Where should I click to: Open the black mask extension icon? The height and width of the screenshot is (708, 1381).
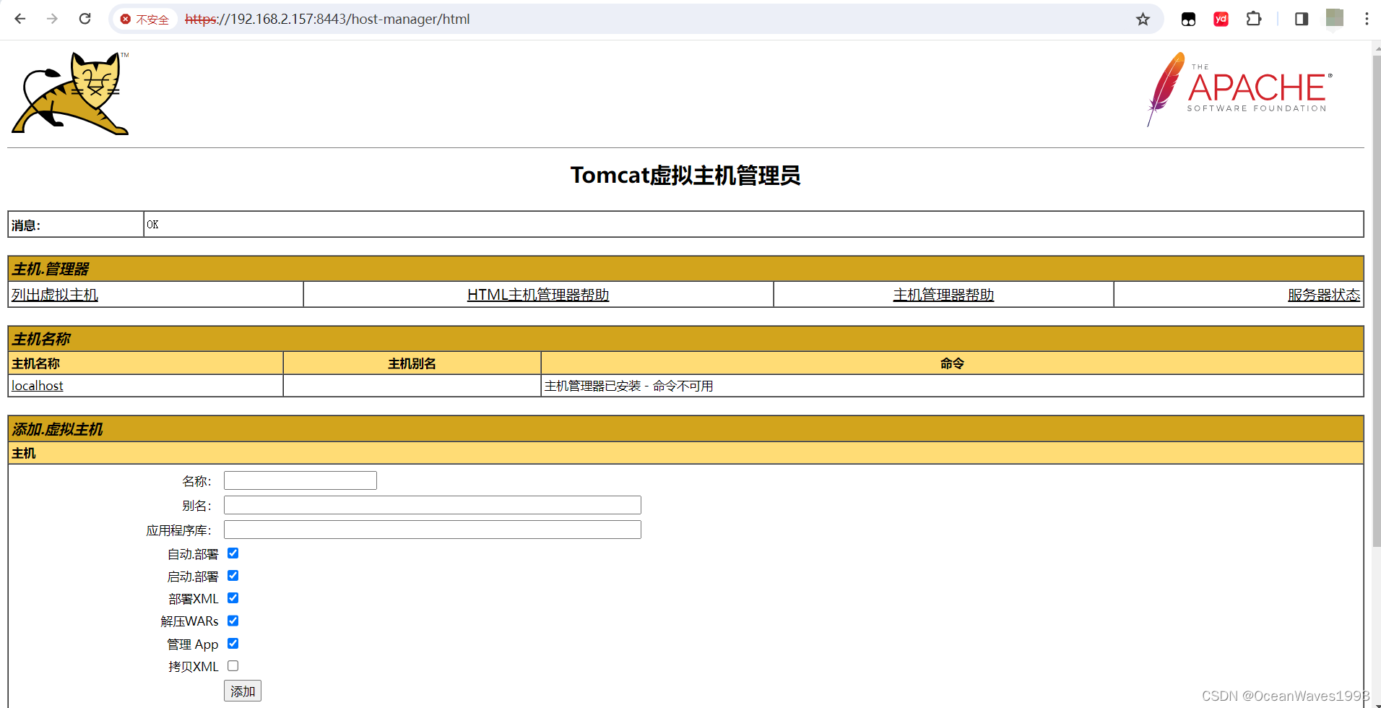pos(1188,20)
